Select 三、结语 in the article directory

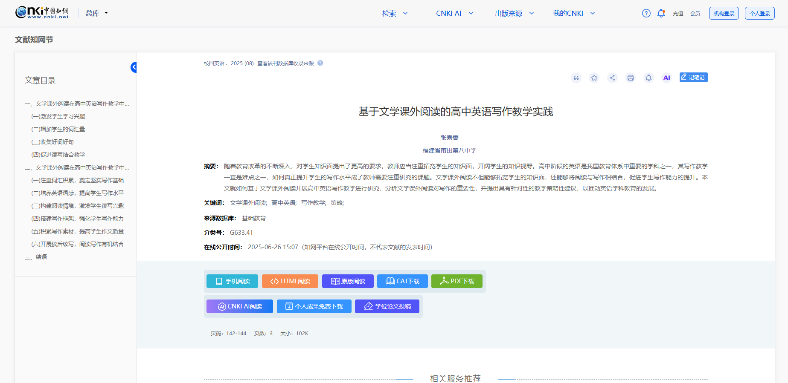pyautogui.click(x=36, y=257)
